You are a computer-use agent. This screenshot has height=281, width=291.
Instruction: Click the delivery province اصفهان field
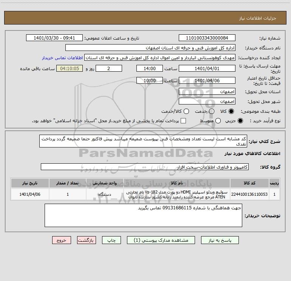pyautogui.click(x=207, y=92)
